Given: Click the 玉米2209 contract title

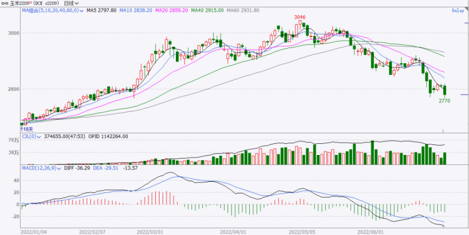Looking at the screenshot, I should [22, 3].
